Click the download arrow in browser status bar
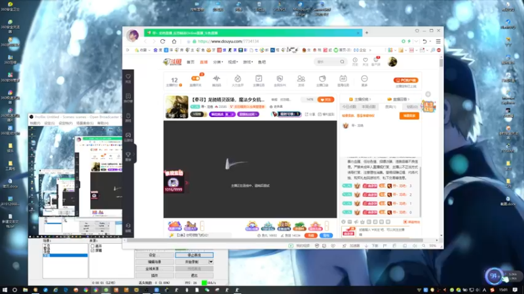The width and height of the screenshot is (524, 294). [366, 246]
